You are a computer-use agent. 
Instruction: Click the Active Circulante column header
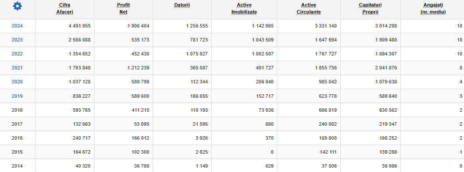309,9
